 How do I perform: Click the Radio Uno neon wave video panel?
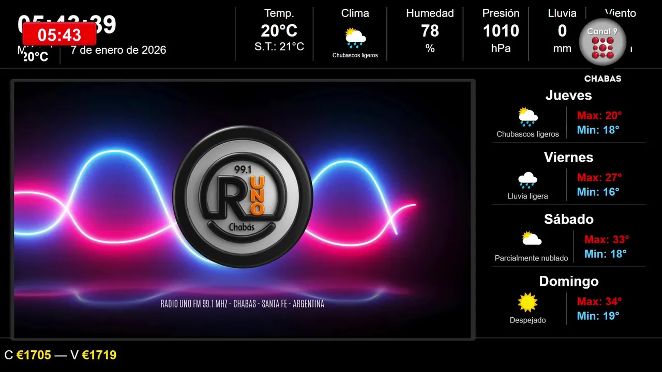point(243,210)
